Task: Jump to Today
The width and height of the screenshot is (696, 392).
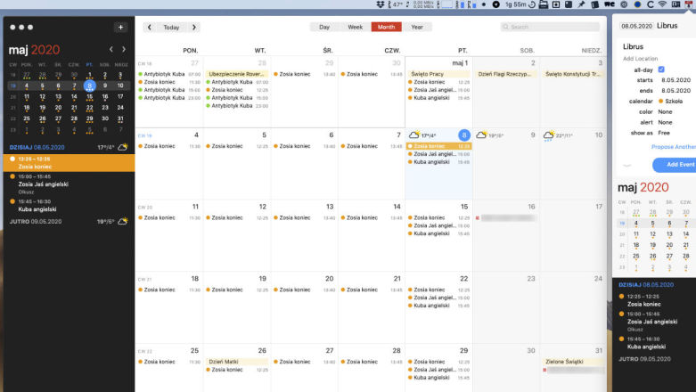Action: click(x=171, y=27)
